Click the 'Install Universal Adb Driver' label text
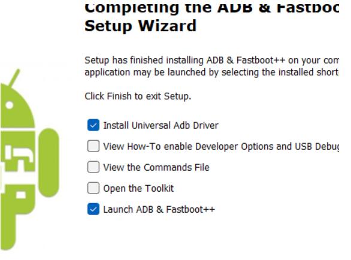This screenshot has height=260, width=351. (161, 125)
